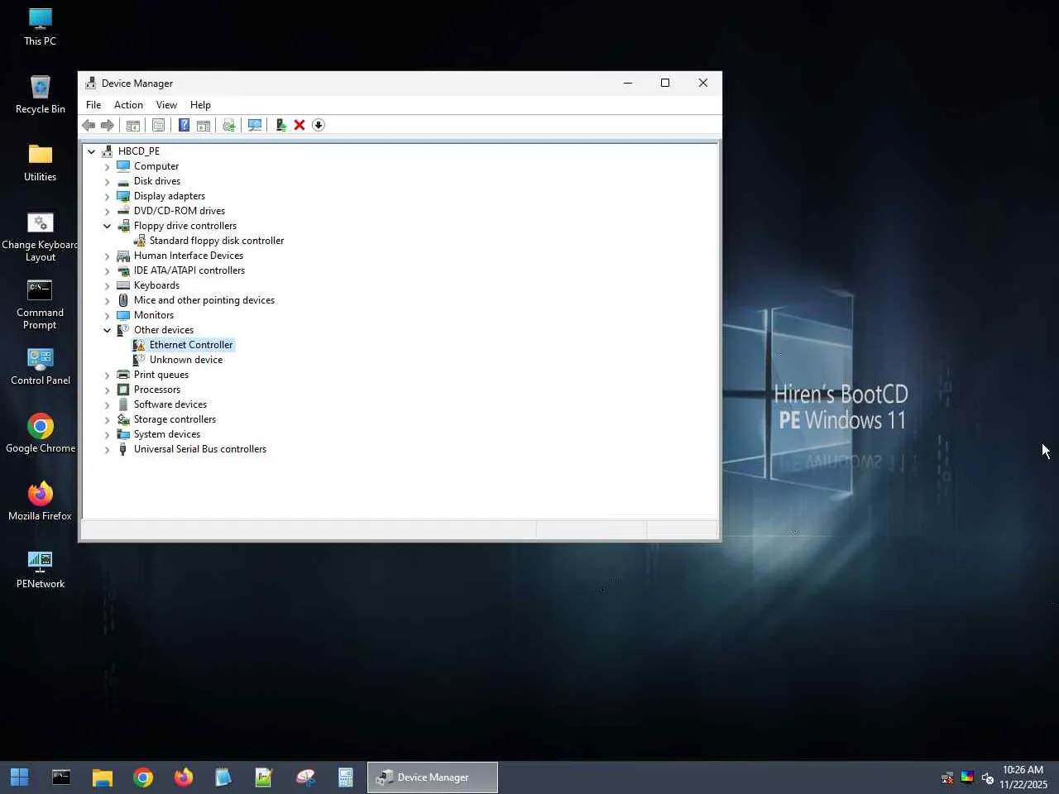Viewport: 1059px width, 794px height.
Task: Open File Explorer from the taskbar
Action: 102,777
